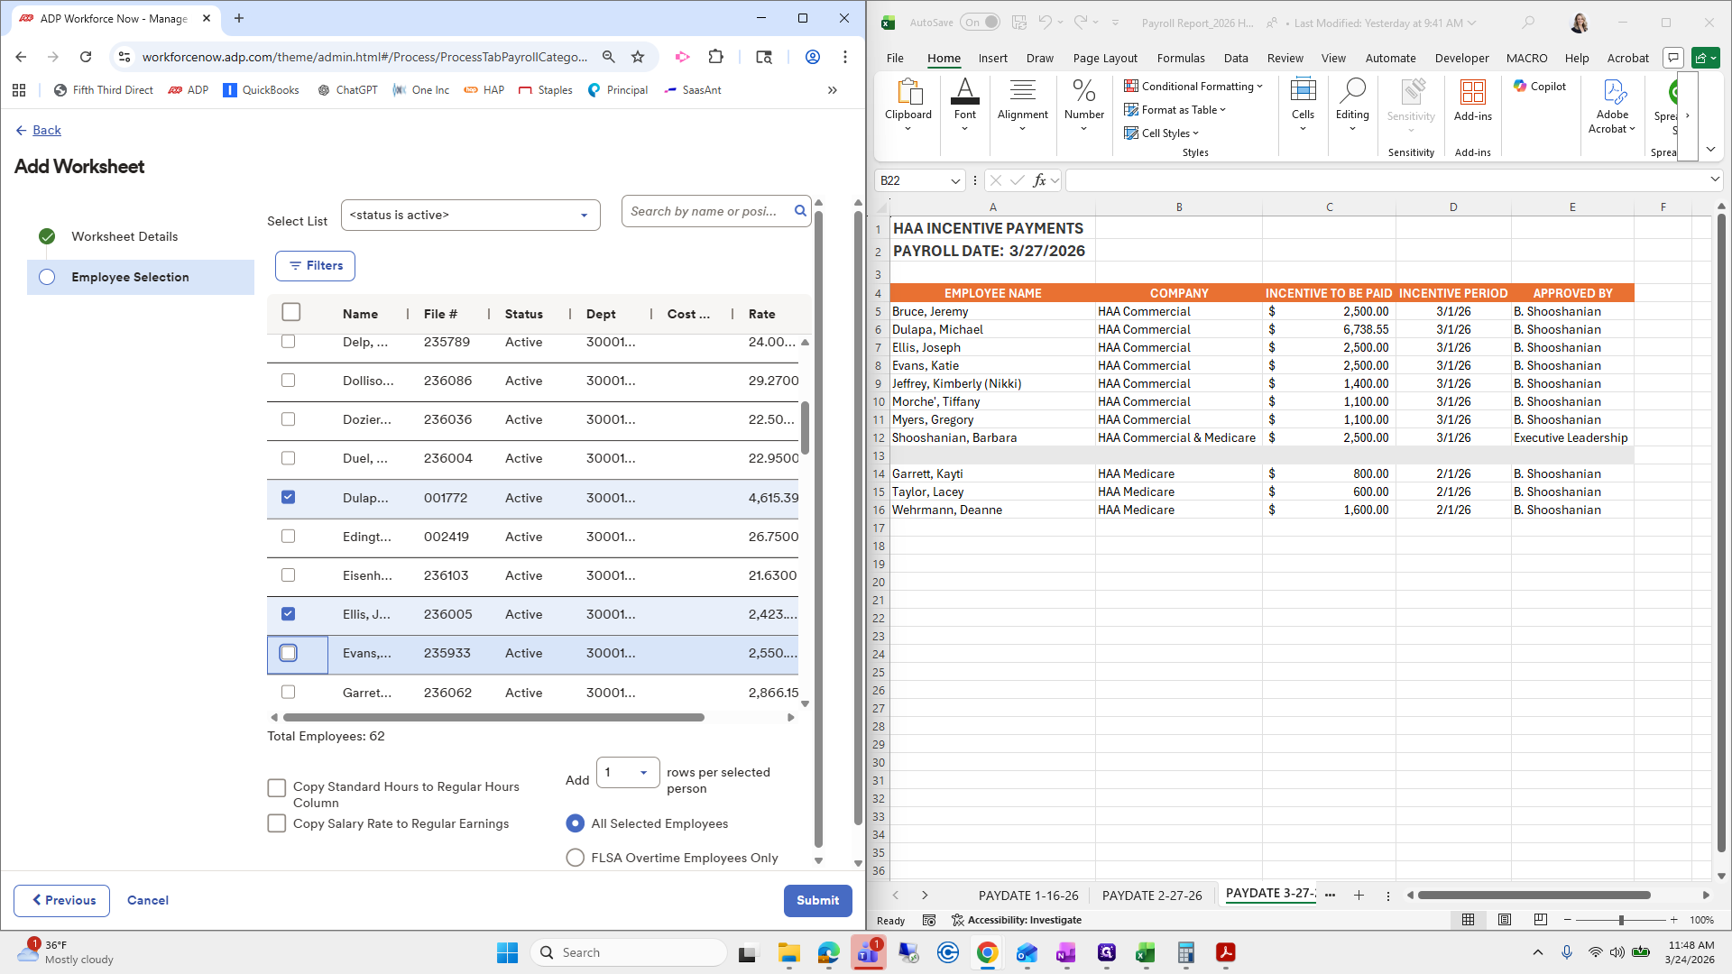Click the Page Break Preview status icon
The image size is (1732, 974).
[1540, 920]
